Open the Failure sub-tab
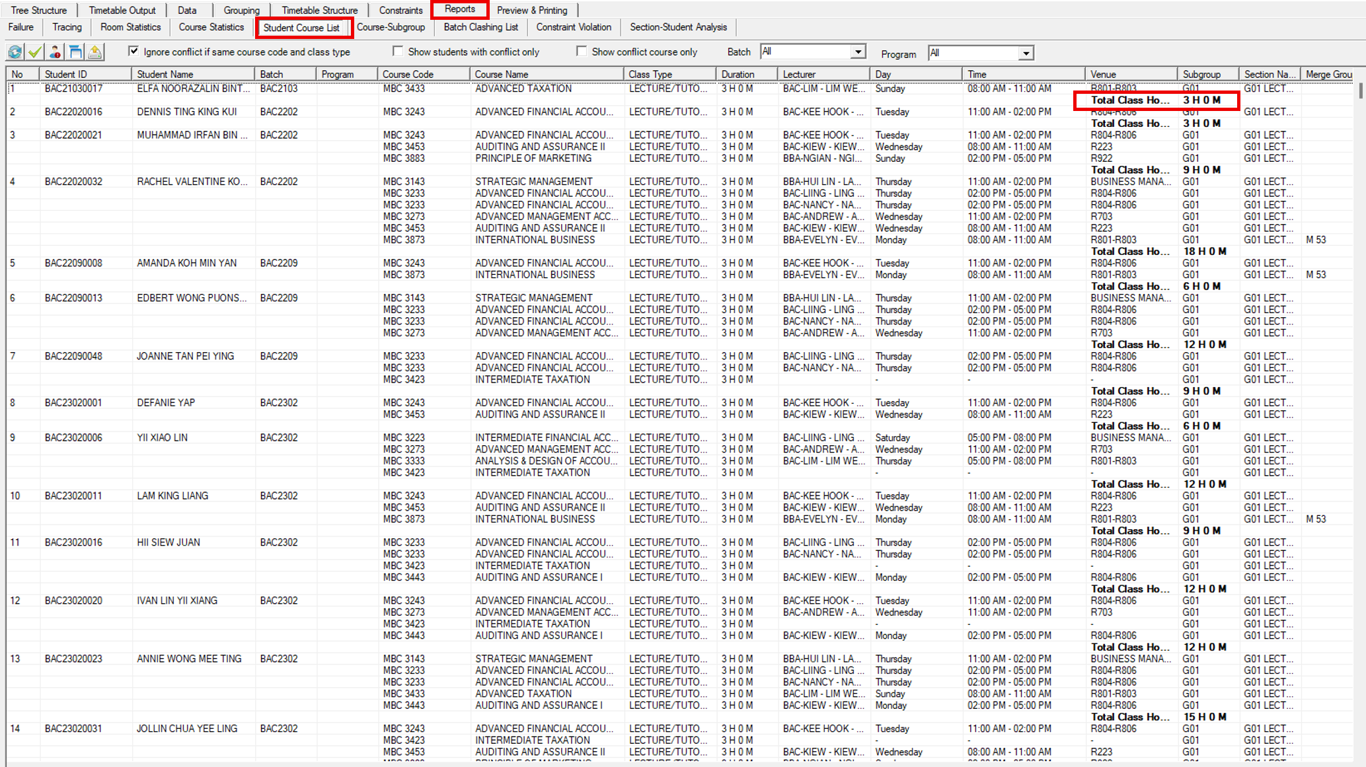 pyautogui.click(x=21, y=27)
